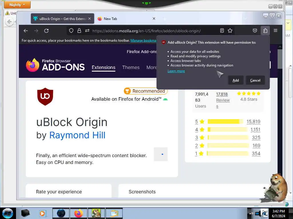
Task: Click the Firefox Add-ons blog link
Action: [x=142, y=52]
